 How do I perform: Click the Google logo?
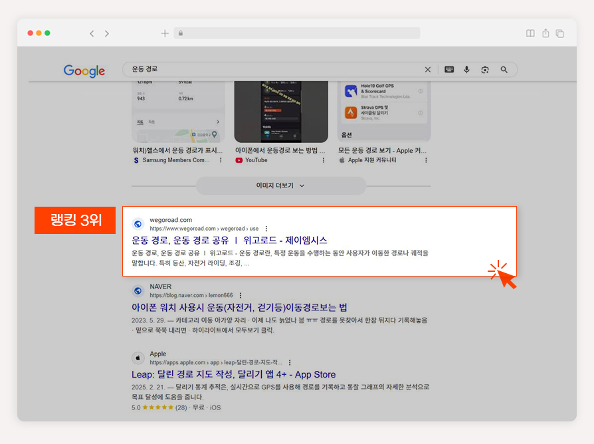pos(84,70)
